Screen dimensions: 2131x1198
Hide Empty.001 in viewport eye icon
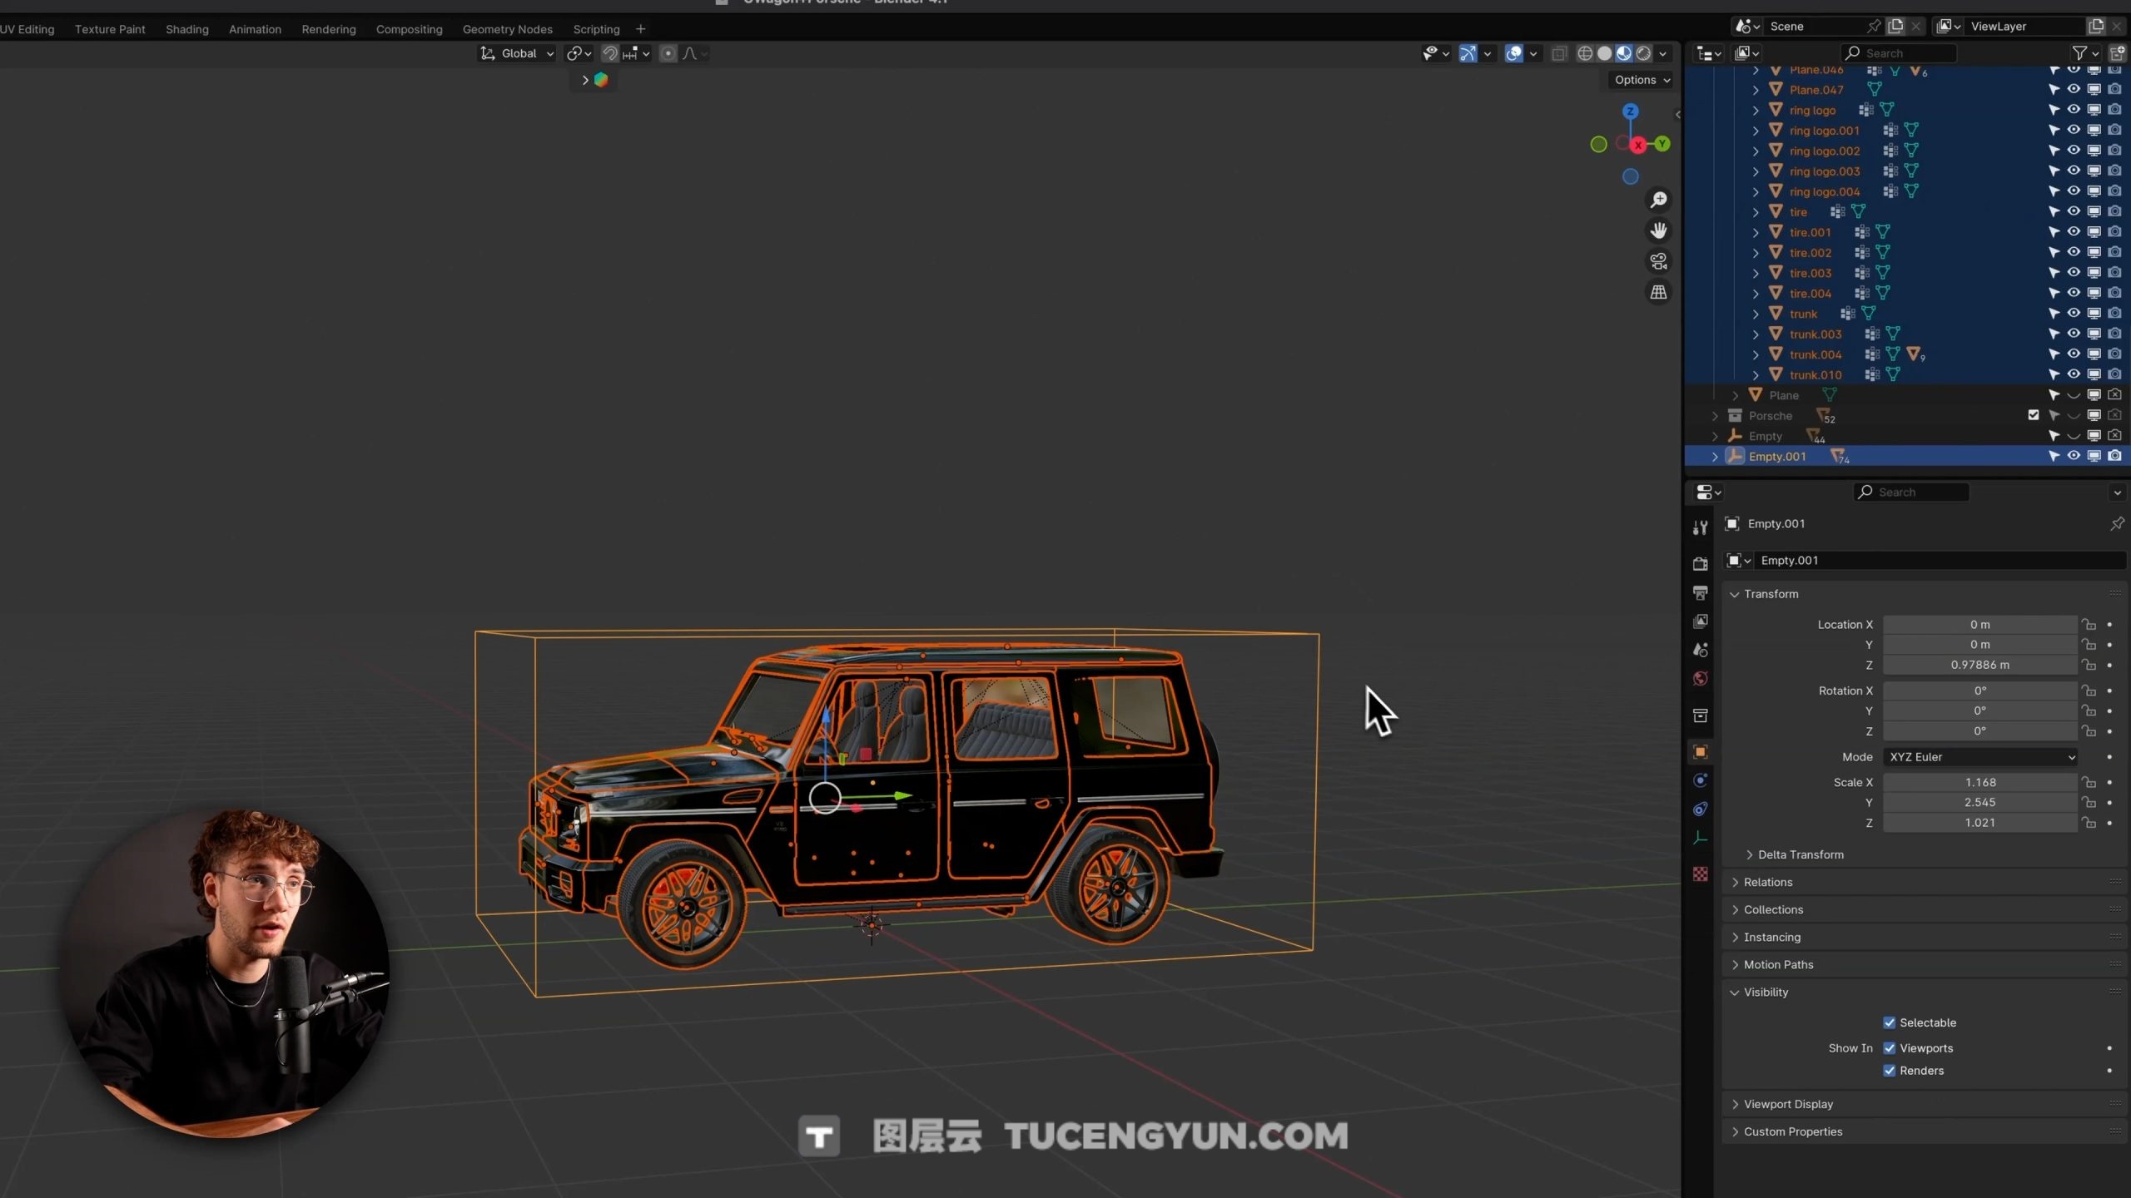click(x=2074, y=456)
